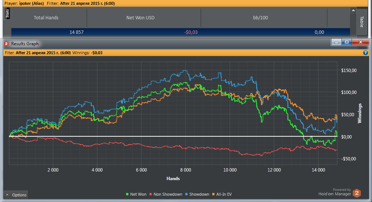The height and width of the screenshot is (202, 372).
Task: Click the Results Graph window icon
Action: click(6, 44)
